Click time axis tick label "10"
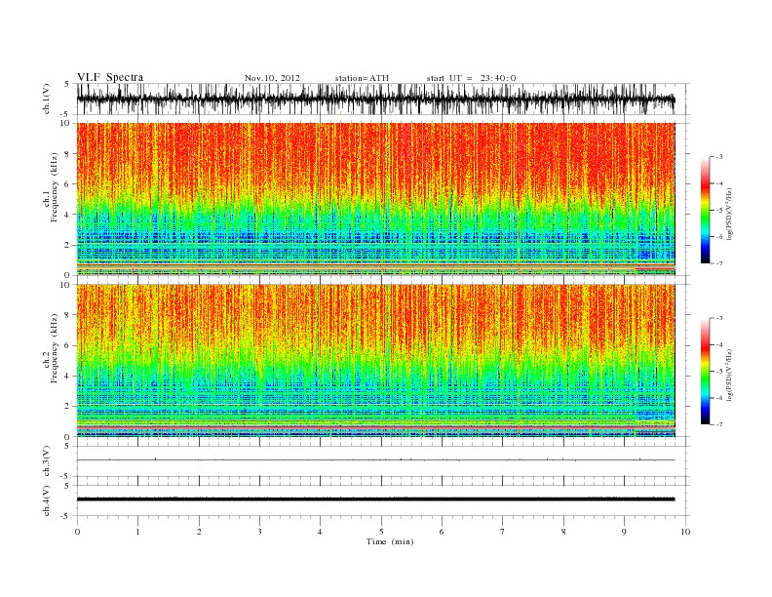772x597 pixels. [x=685, y=532]
